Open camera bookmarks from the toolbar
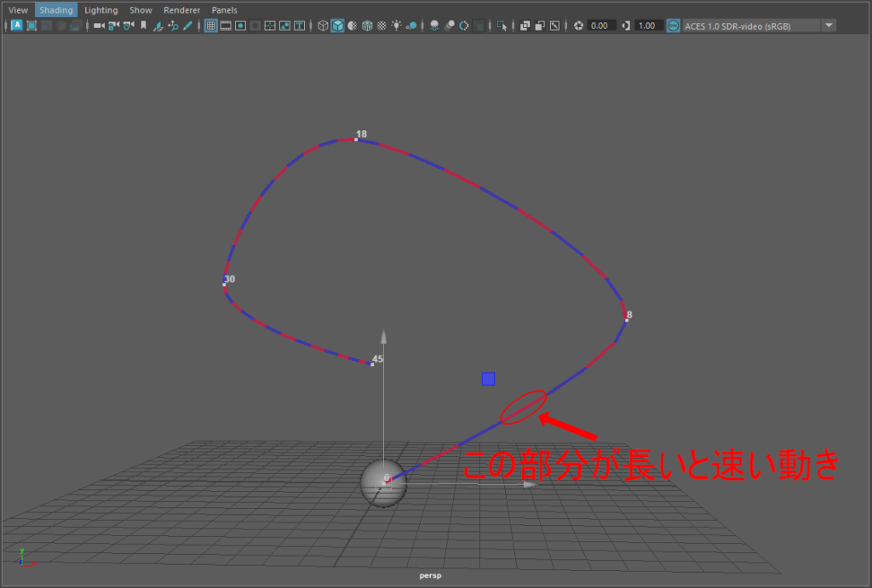This screenshot has width=872, height=588. (x=143, y=26)
